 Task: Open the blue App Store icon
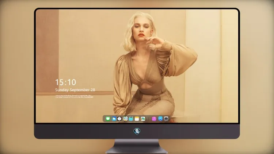pos(160,119)
